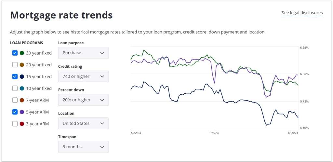Click the 20 year fixed label text
Image resolution: width=333 pixels, height=162 pixels.
(x=39, y=65)
